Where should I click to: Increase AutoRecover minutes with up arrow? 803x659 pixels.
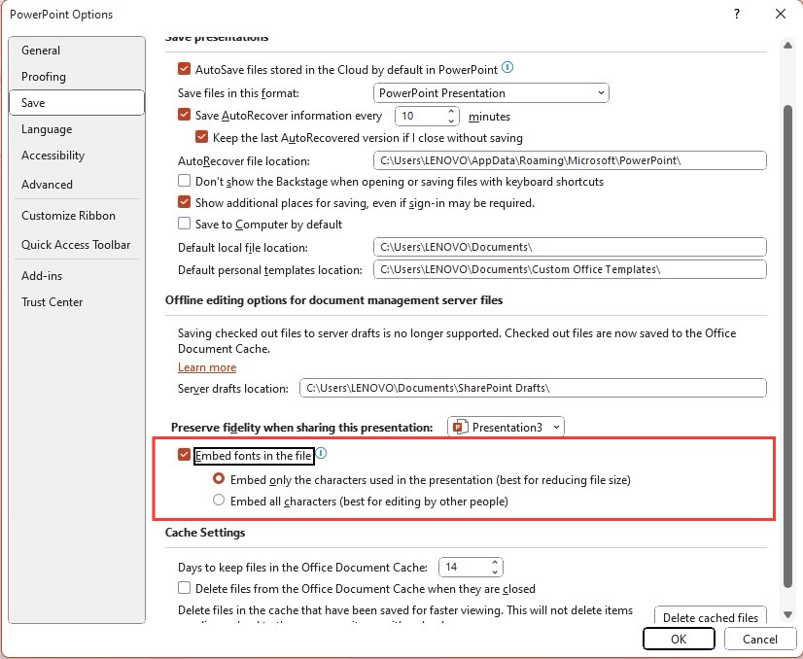451,111
